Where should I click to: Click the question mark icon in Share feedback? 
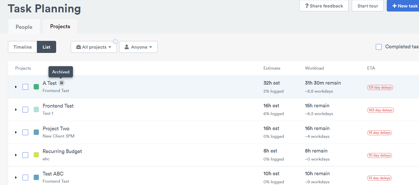(x=306, y=5)
